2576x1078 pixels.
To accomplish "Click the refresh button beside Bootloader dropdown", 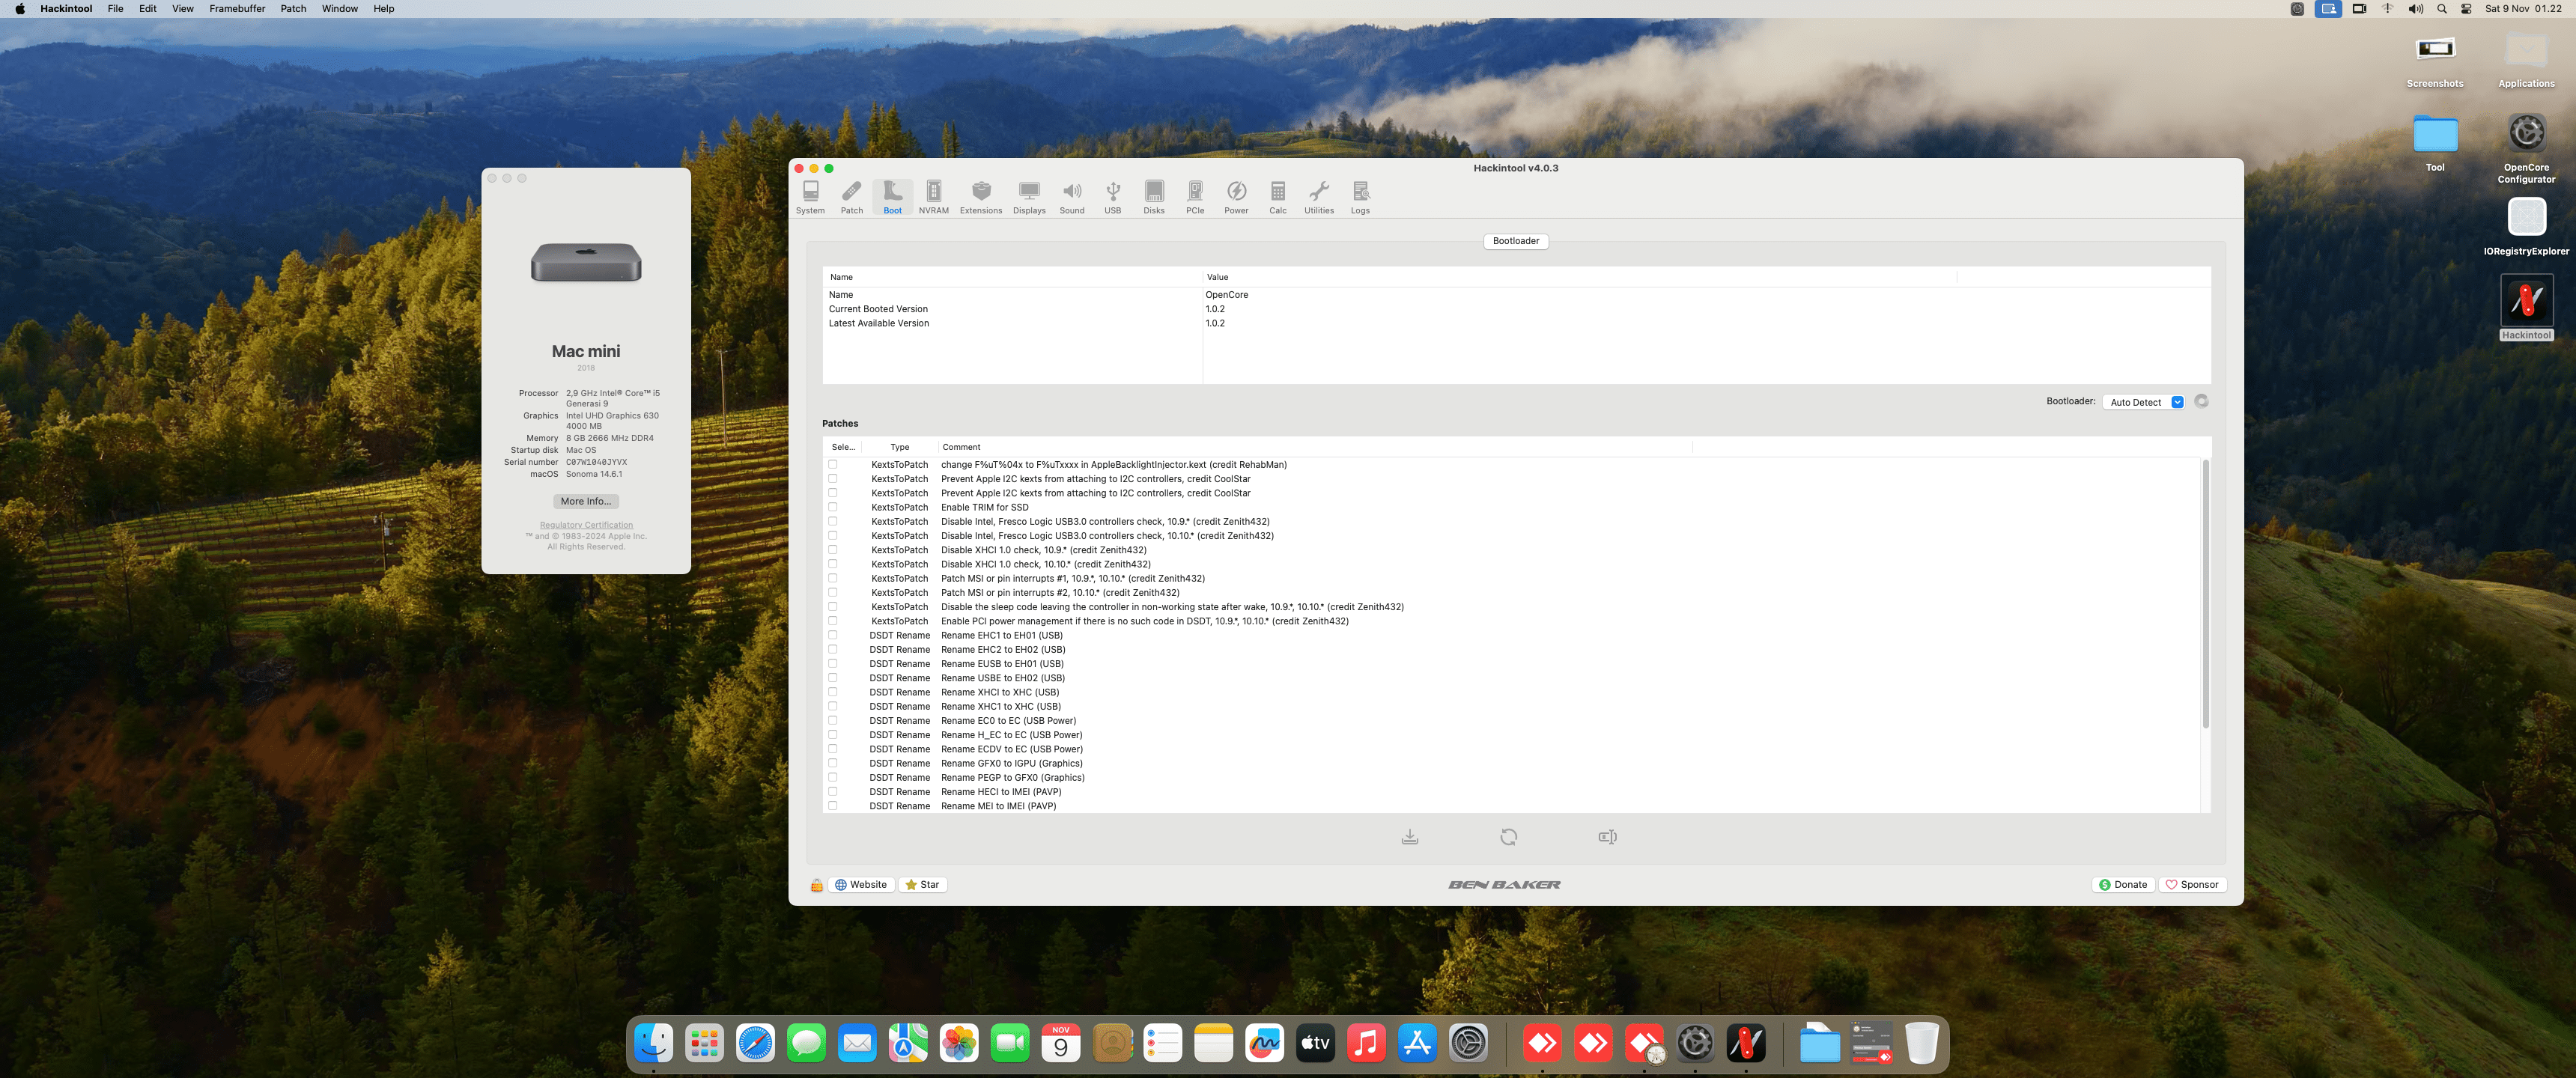I will click(x=2201, y=401).
